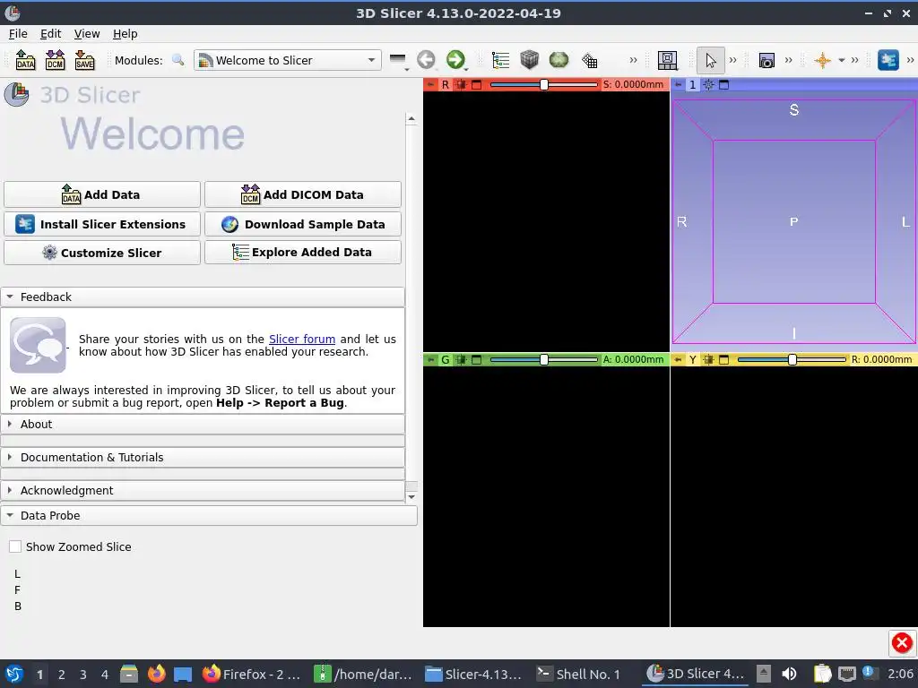Open the Volumes module cube icon
Screen dimensions: 918x688
529,60
